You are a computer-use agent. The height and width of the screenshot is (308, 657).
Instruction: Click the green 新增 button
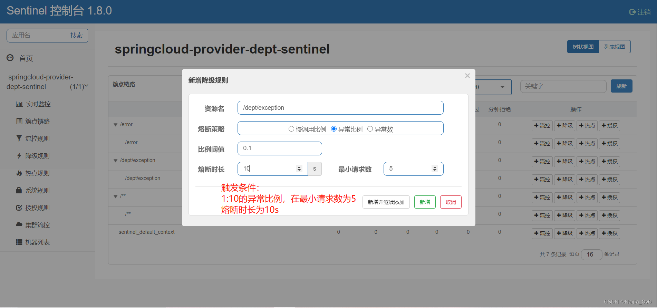pos(425,202)
